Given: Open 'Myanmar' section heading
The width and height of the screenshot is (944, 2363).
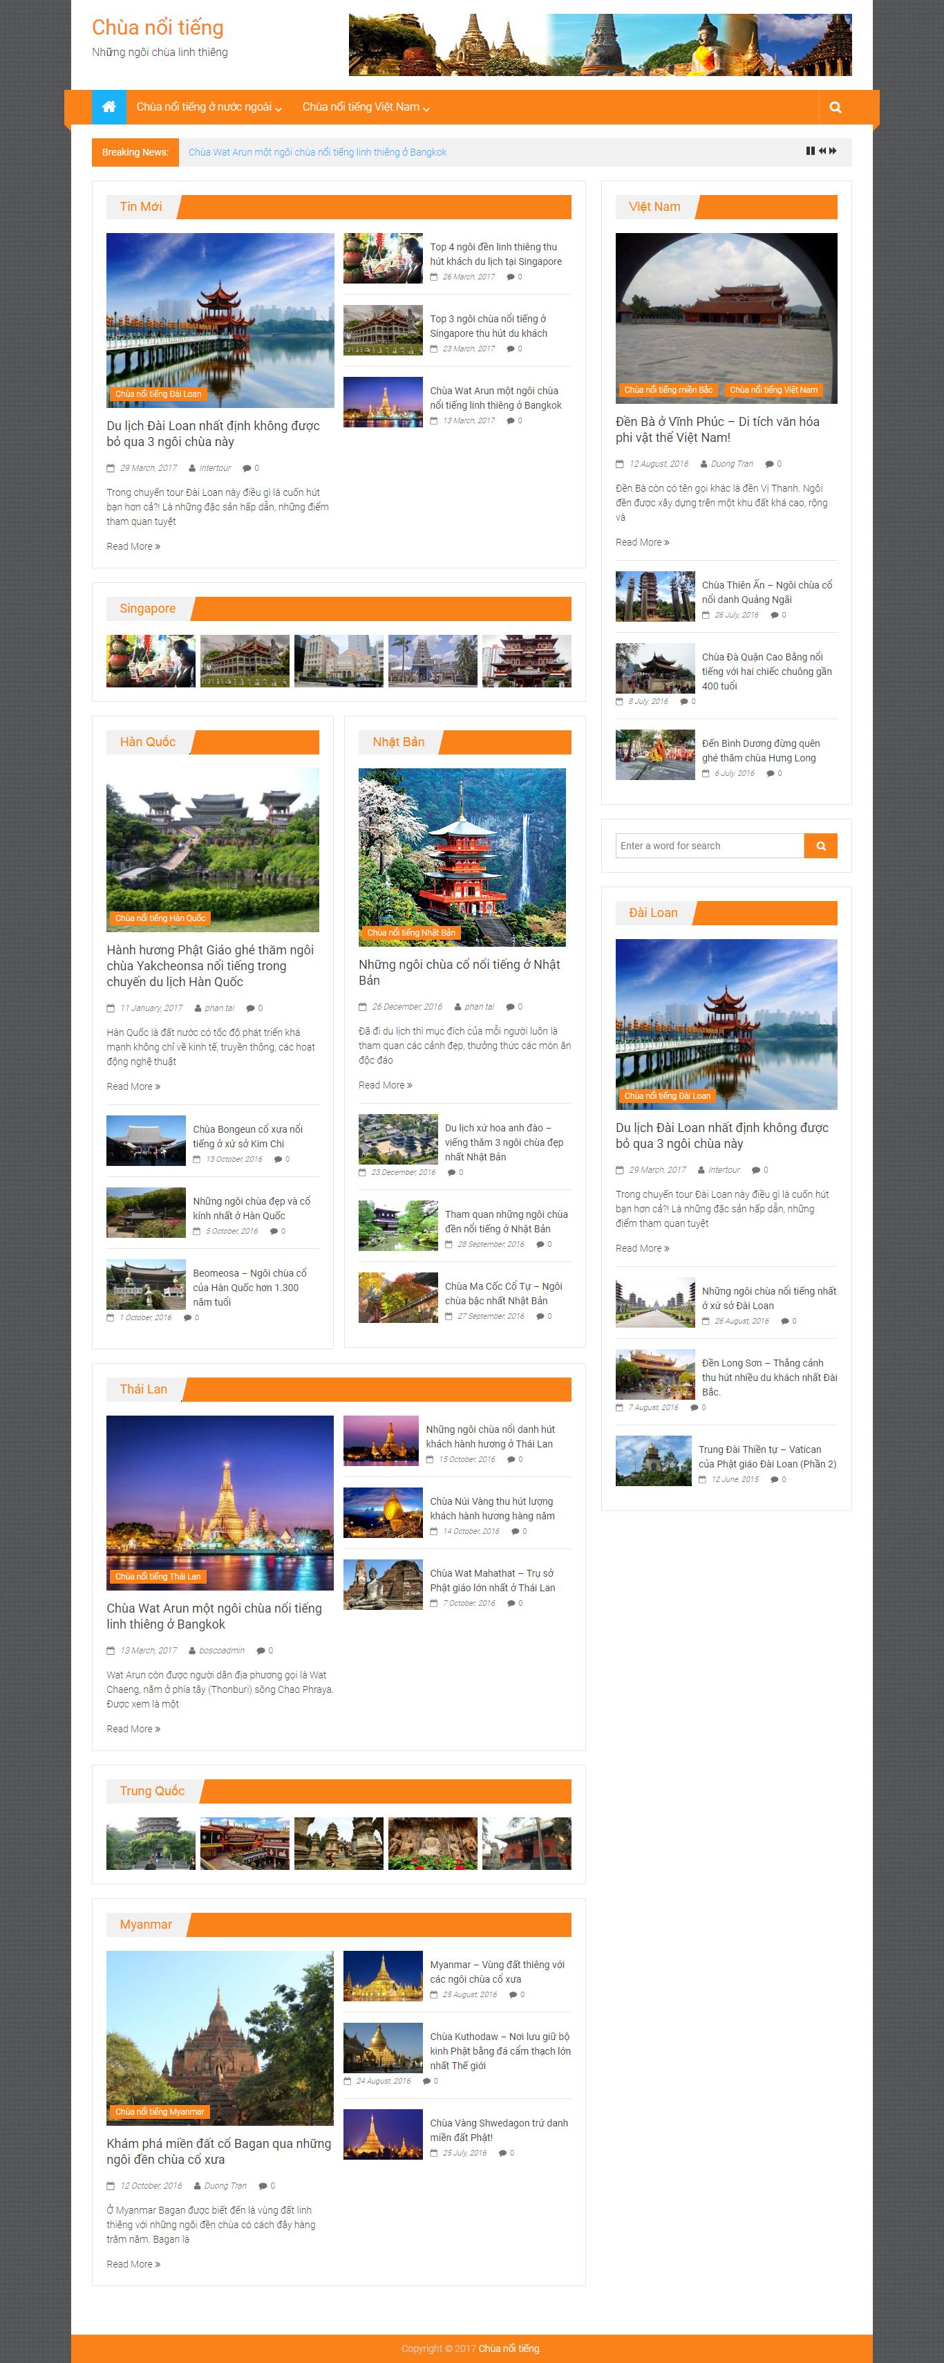Looking at the screenshot, I should (145, 1925).
